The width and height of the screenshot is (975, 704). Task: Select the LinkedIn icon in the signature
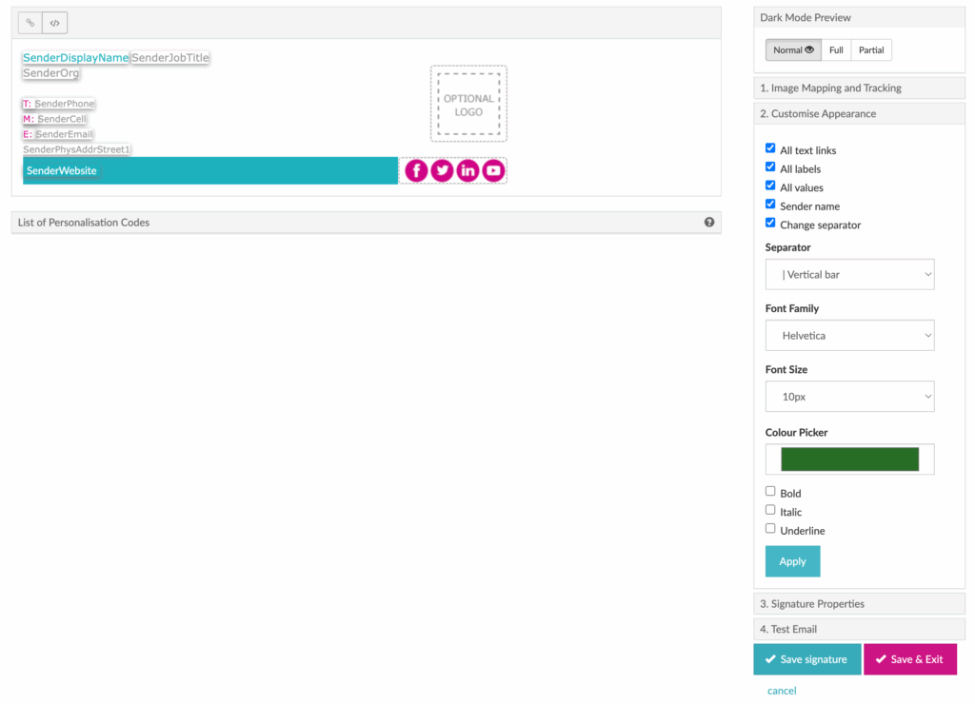pyautogui.click(x=468, y=170)
